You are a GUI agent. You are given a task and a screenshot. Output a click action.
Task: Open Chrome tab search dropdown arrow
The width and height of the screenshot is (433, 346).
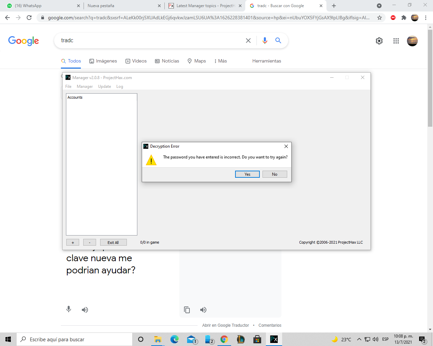pyautogui.click(x=379, y=6)
